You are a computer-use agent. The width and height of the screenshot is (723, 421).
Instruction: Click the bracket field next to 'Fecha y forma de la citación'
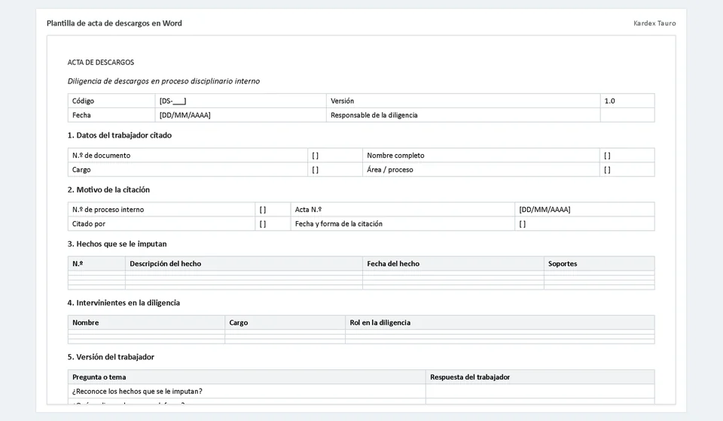(584, 223)
